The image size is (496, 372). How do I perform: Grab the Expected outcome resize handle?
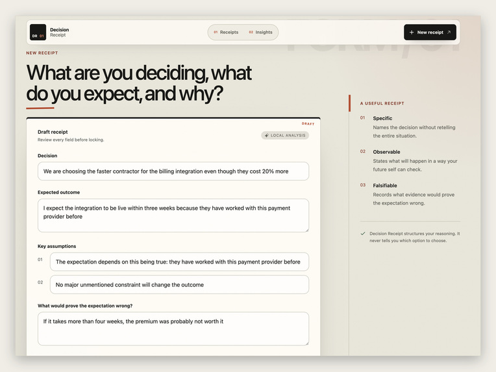tap(306, 230)
